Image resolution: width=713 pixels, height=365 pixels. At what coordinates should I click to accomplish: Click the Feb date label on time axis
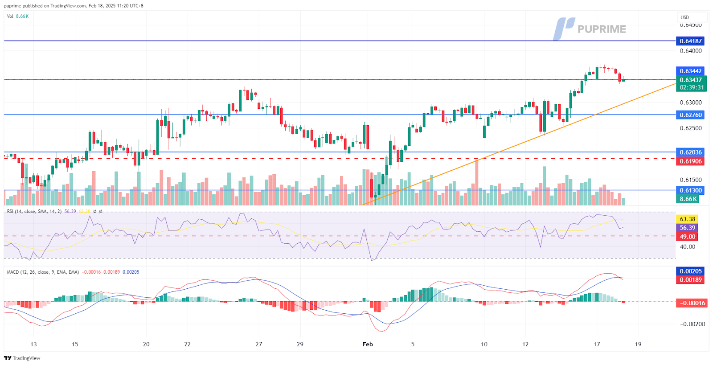[368, 344]
